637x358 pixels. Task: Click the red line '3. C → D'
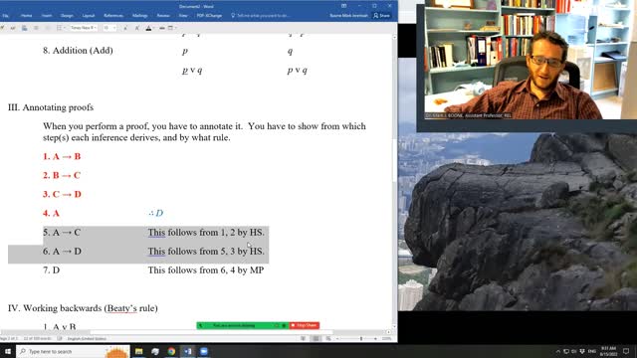(62, 194)
